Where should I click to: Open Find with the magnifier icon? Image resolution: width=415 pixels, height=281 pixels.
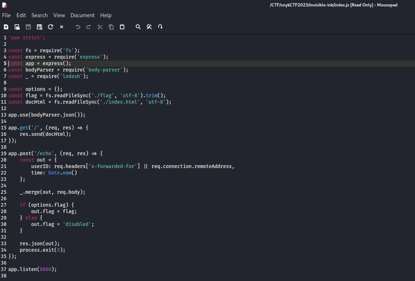[138, 27]
